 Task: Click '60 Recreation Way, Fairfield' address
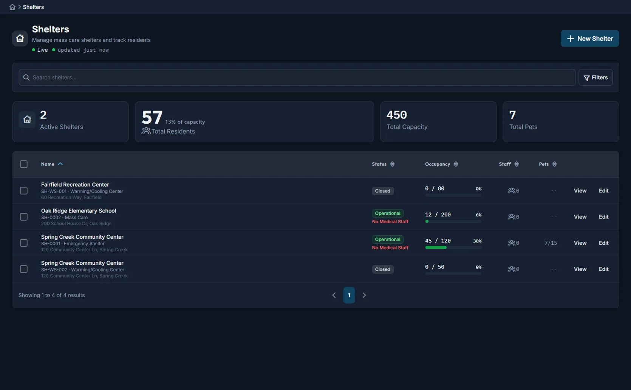tap(71, 198)
